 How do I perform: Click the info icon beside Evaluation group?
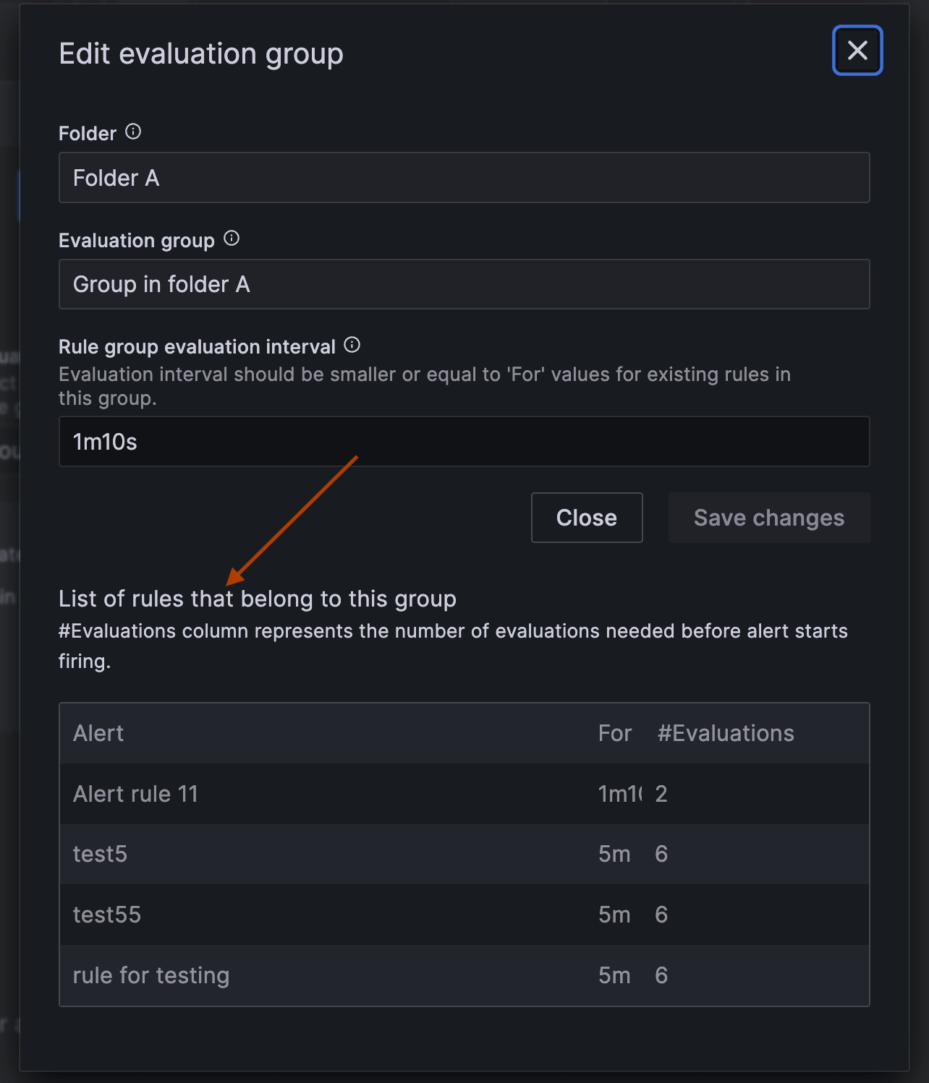(232, 239)
